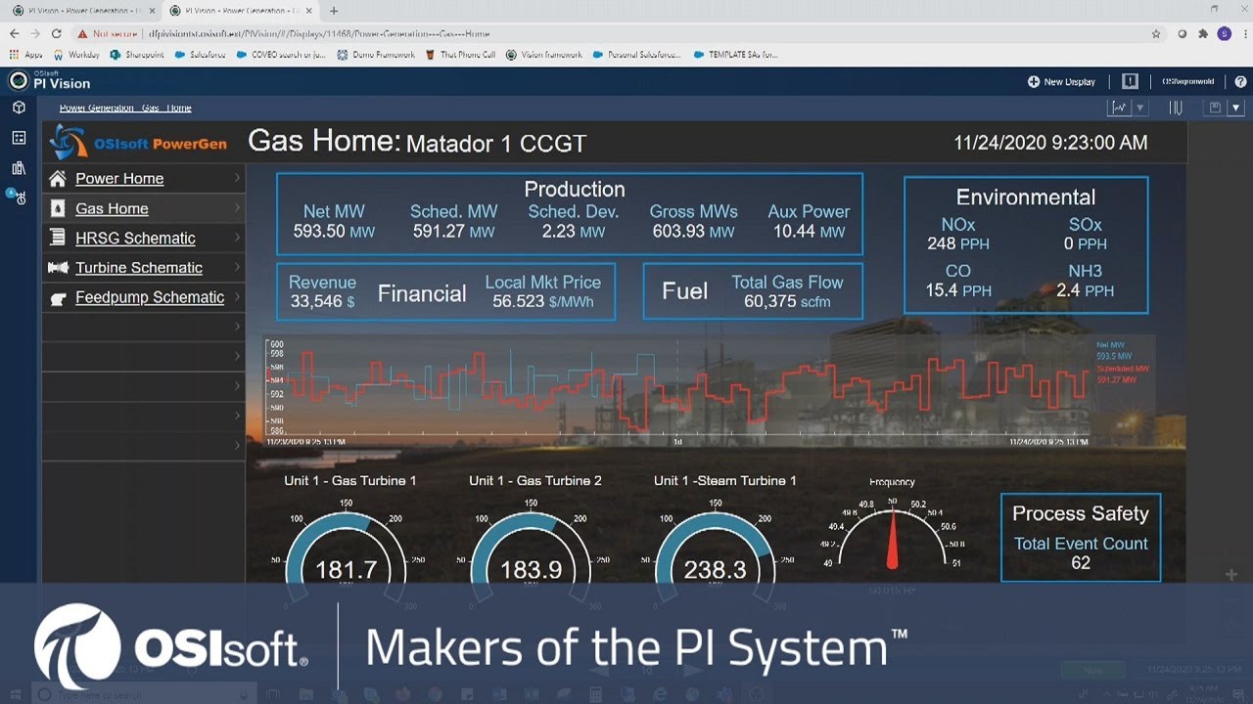Expand the Power Home chevron
This screenshot has width=1253, height=704.
pyautogui.click(x=237, y=178)
